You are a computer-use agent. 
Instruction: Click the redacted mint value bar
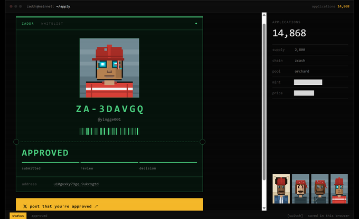click(x=308, y=82)
